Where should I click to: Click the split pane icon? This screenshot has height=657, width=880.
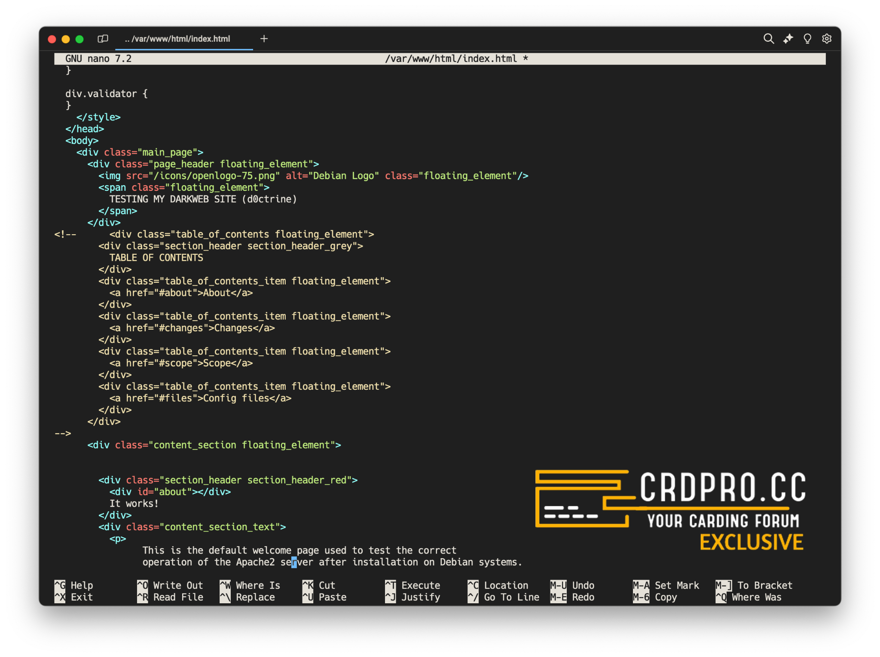pos(103,39)
